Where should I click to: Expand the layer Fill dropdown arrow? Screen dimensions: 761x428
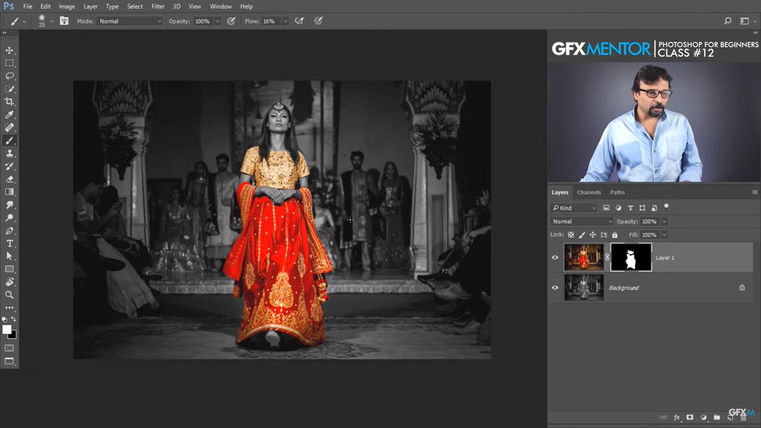pos(664,235)
